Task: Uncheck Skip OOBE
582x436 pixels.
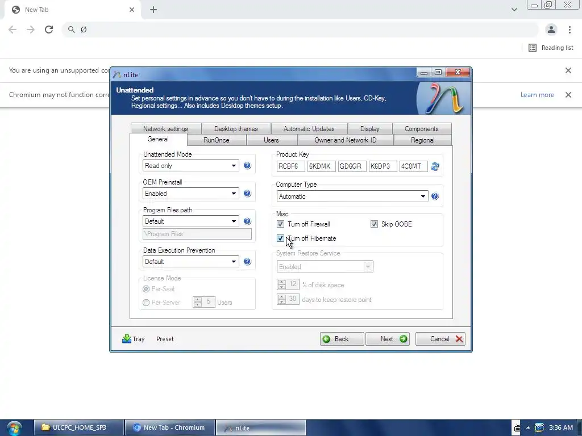Action: (x=374, y=224)
